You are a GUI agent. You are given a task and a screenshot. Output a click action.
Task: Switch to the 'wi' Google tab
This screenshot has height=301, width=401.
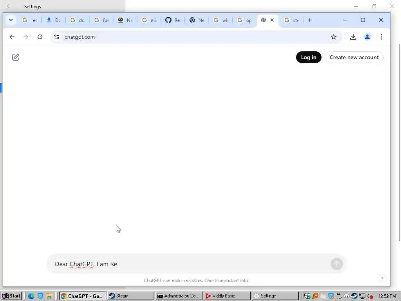pyautogui.click(x=221, y=20)
